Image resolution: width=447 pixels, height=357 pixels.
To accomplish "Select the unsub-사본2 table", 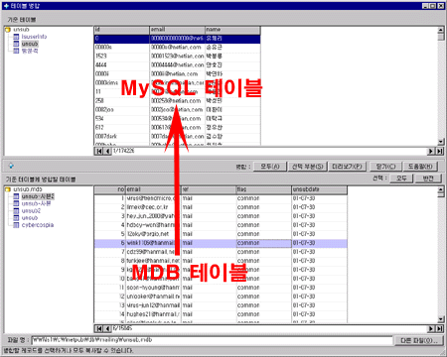I will point(38,196).
